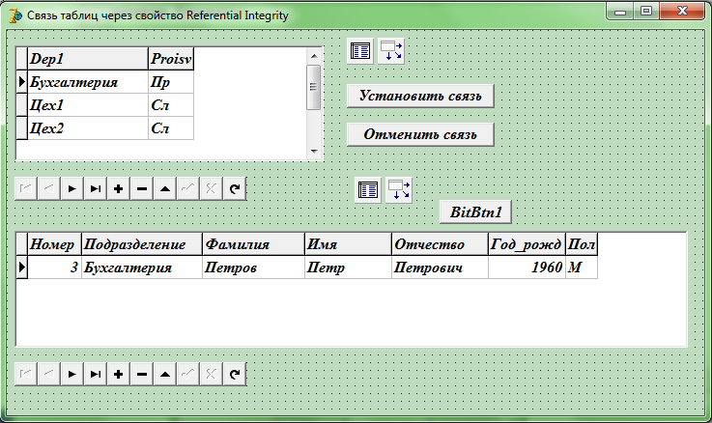Insert record with lower navigator plus
Viewport: 712px width, 423px height.
click(x=119, y=374)
